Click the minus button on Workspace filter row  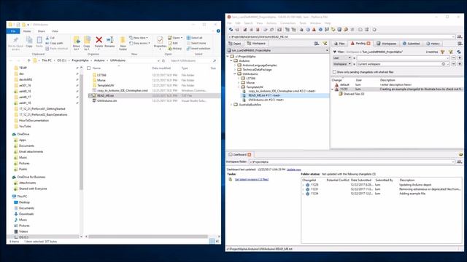pos(454,64)
